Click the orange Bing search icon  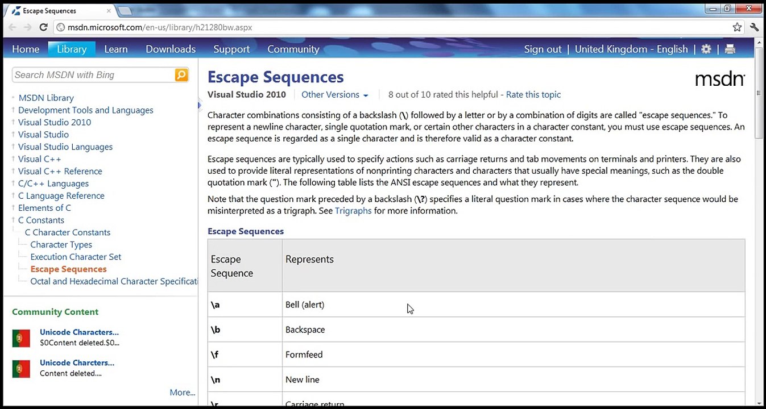tap(181, 75)
